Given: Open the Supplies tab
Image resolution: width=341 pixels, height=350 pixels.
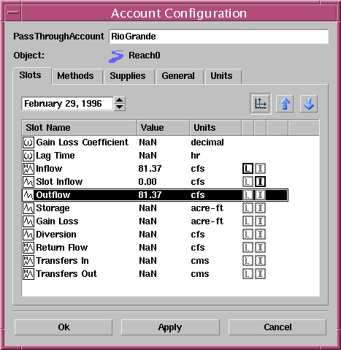Looking at the screenshot, I should 128,76.
